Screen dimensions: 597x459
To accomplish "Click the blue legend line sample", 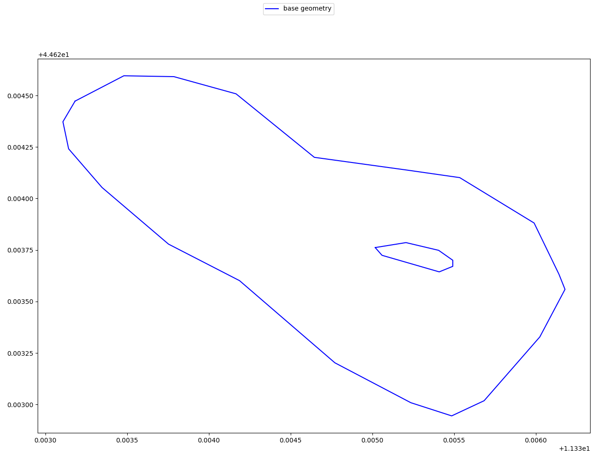I will pyautogui.click(x=272, y=9).
